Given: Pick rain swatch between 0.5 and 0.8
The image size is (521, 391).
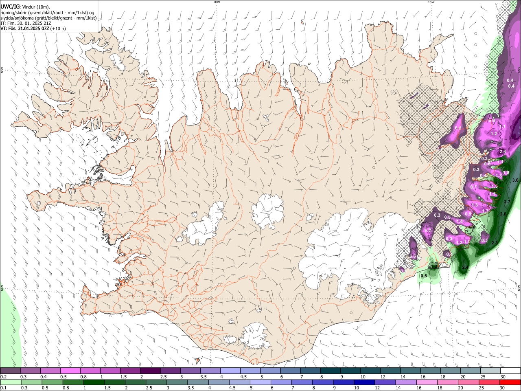Looking at the screenshot, I should click(52, 382).
